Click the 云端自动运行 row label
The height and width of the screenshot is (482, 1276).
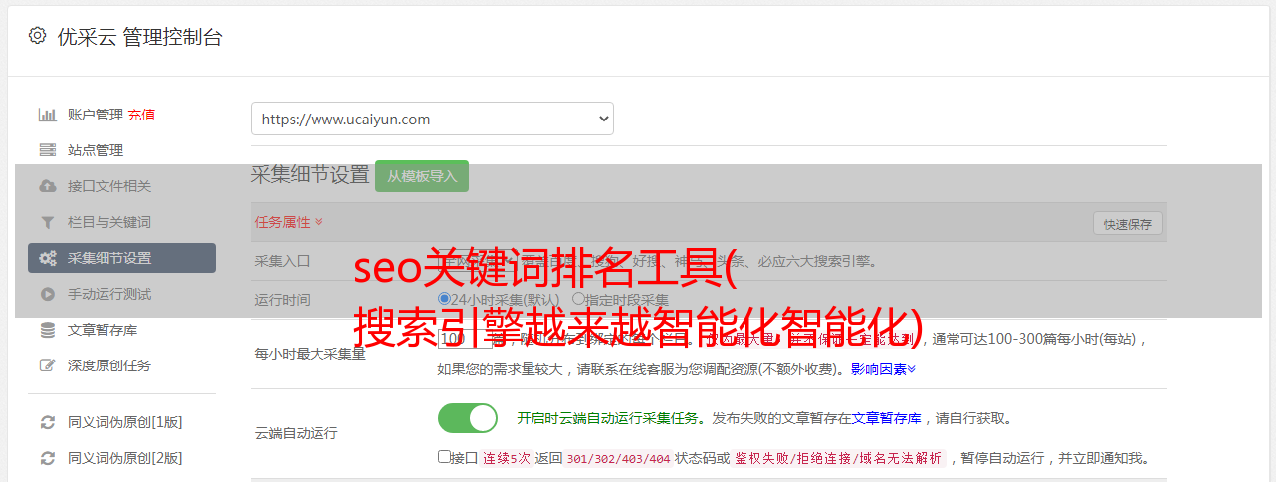pos(297,433)
